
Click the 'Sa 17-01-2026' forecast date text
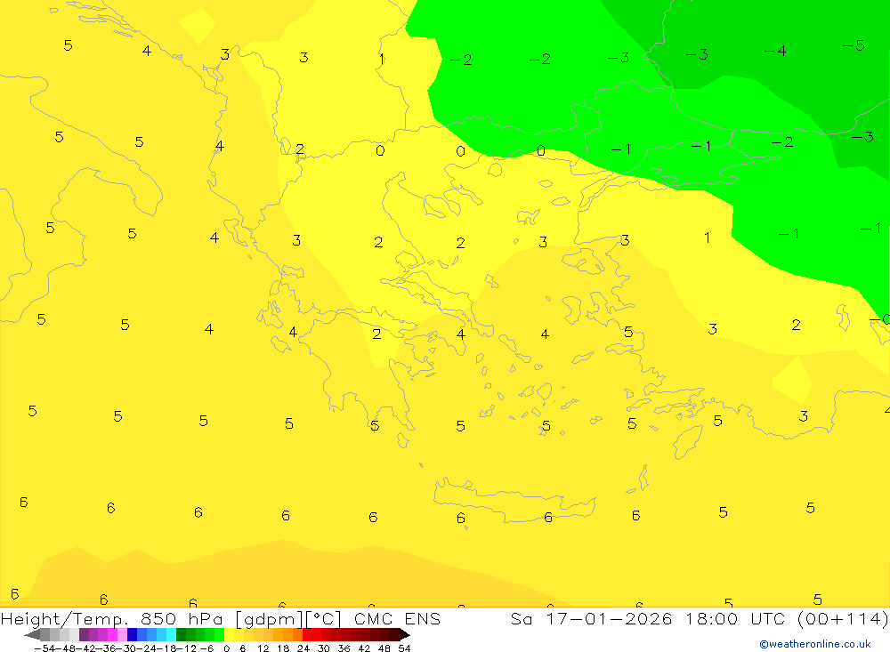tap(592, 618)
